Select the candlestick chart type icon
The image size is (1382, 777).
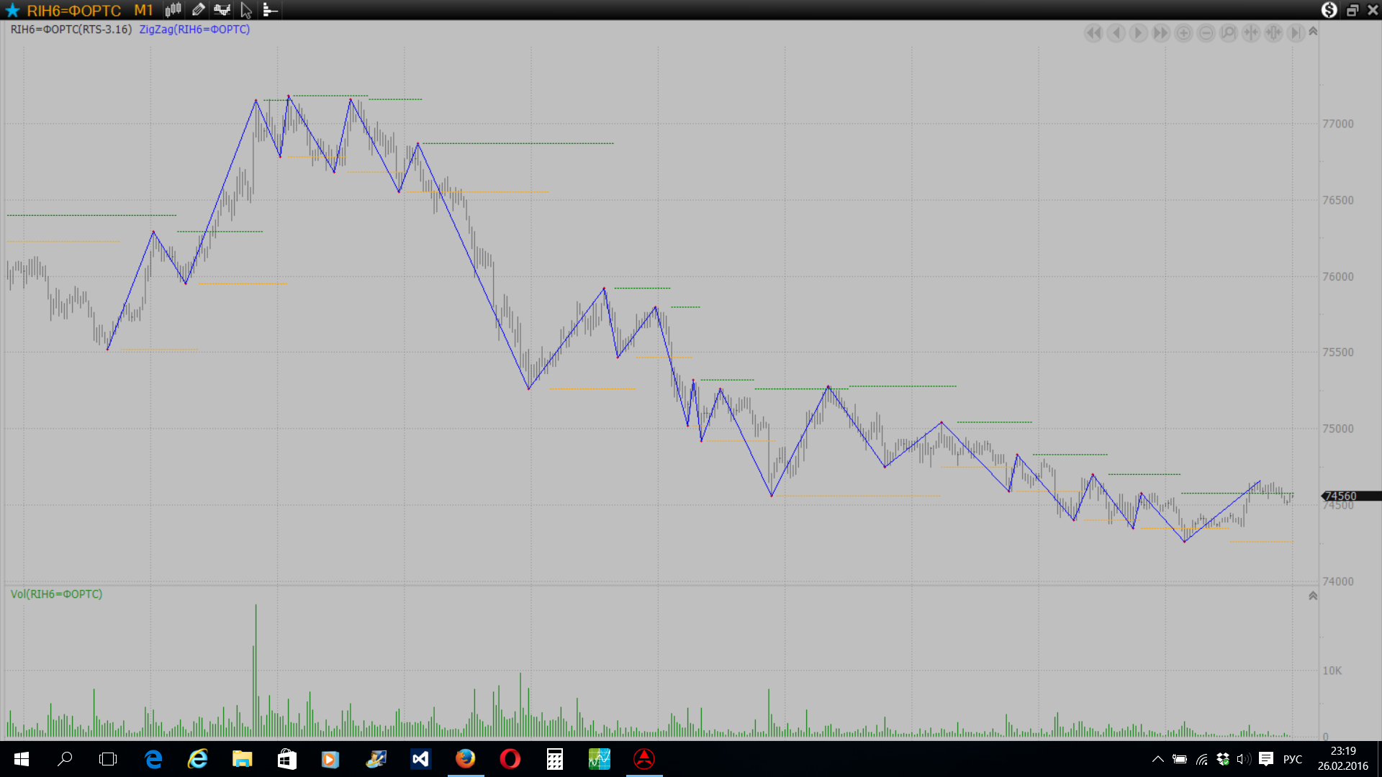[x=173, y=10]
